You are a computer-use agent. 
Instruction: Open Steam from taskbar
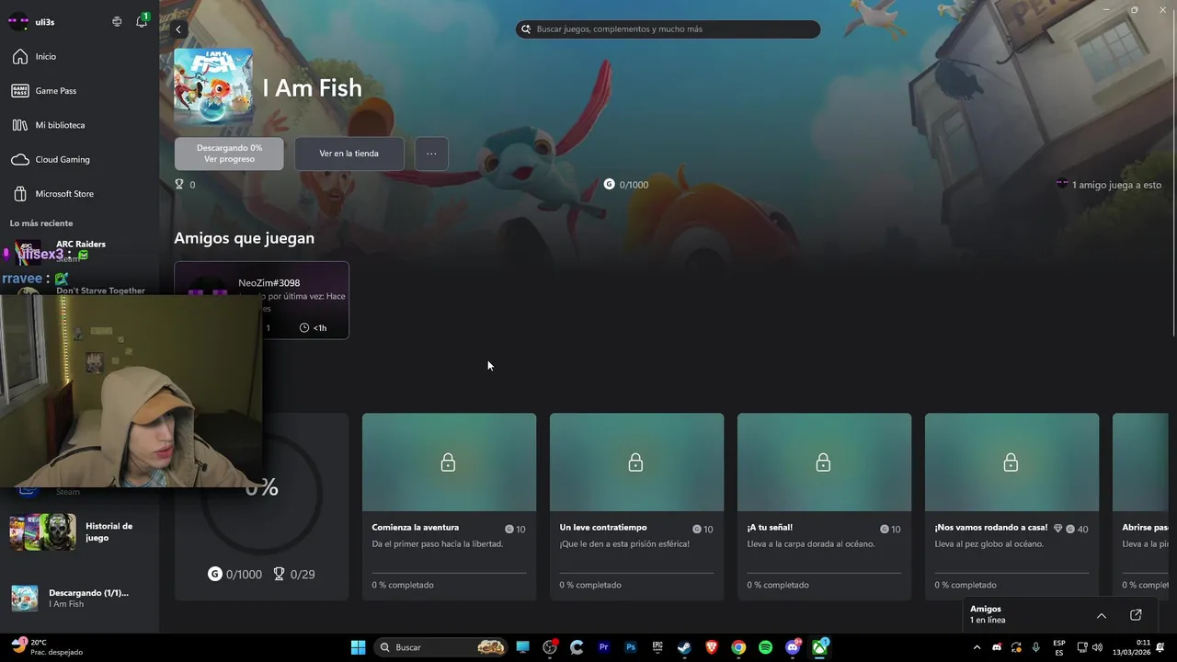coord(684,647)
